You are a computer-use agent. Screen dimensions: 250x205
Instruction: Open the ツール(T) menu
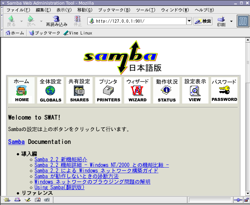point(146,10)
